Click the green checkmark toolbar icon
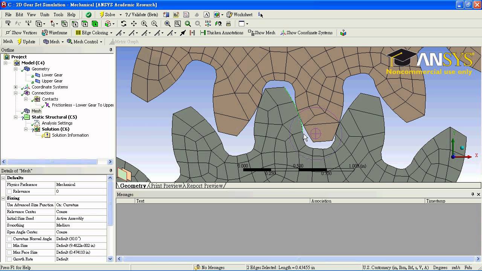 (88, 15)
